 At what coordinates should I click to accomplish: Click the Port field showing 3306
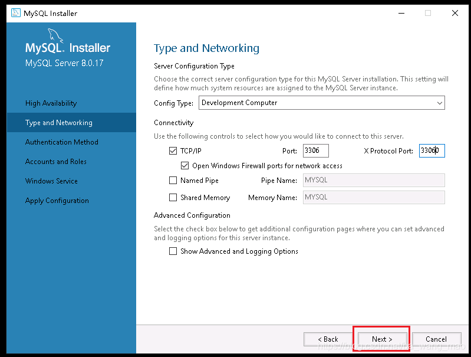(x=316, y=150)
